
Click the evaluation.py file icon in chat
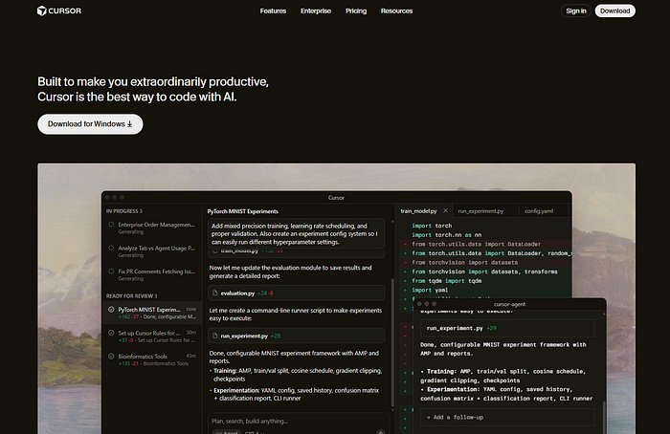(213, 293)
